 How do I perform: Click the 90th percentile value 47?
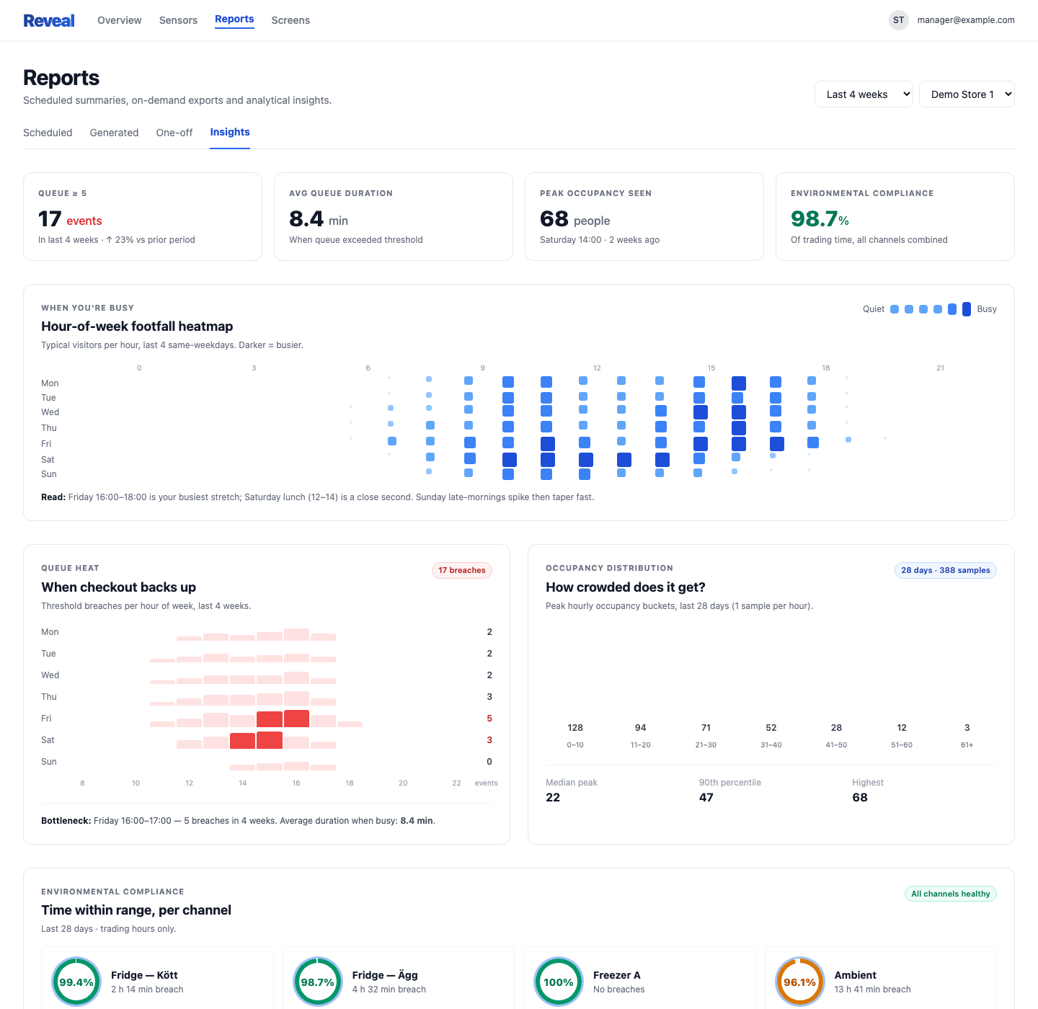(706, 797)
